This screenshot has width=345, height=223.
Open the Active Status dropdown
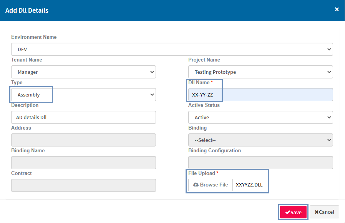click(x=260, y=117)
